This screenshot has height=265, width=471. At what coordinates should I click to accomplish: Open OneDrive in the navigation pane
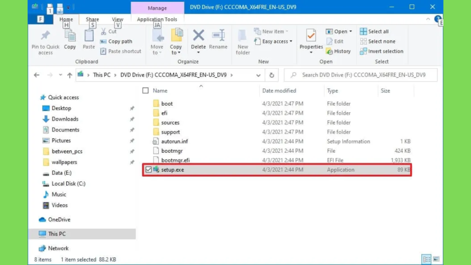pos(55,219)
